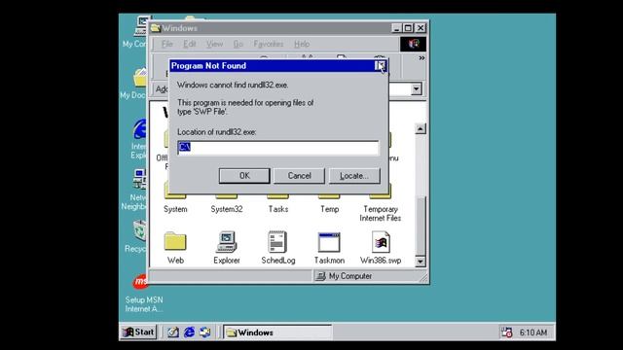Click the Network Neighborhood desktop icon

139,179
